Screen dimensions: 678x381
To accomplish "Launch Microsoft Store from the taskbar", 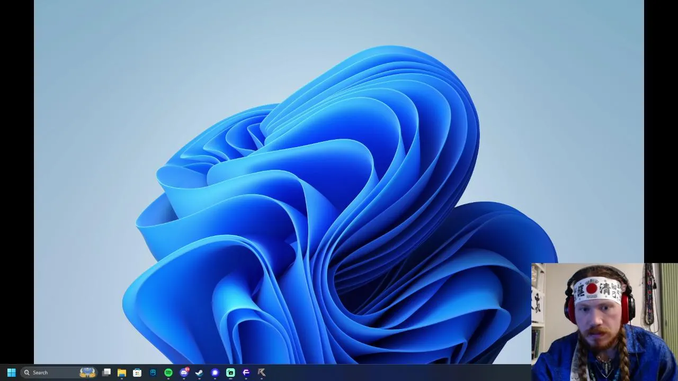I will 137,373.
